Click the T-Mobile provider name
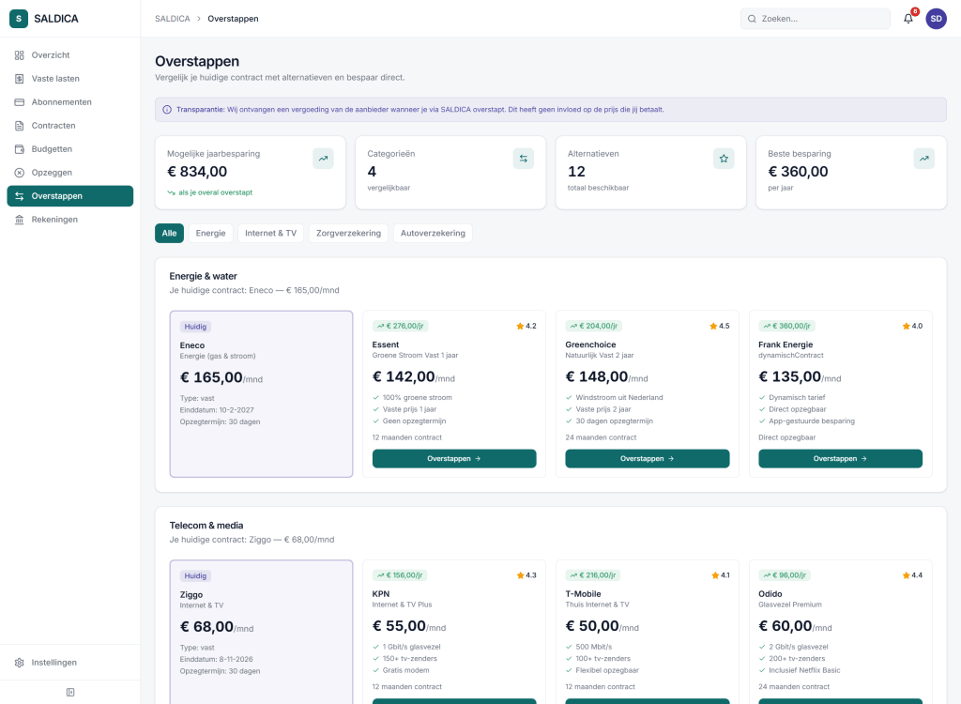961x704 pixels. pyautogui.click(x=584, y=594)
